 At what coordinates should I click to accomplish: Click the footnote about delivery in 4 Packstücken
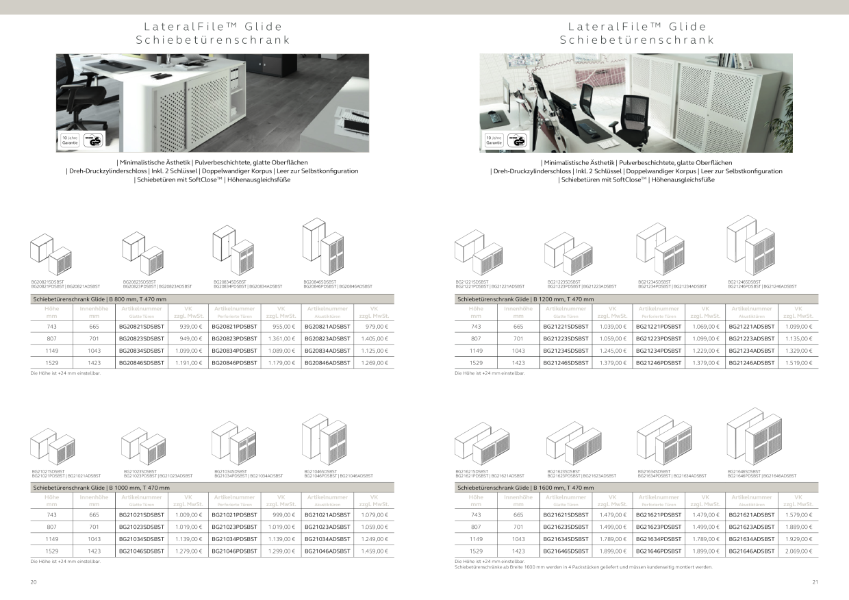click(x=583, y=567)
